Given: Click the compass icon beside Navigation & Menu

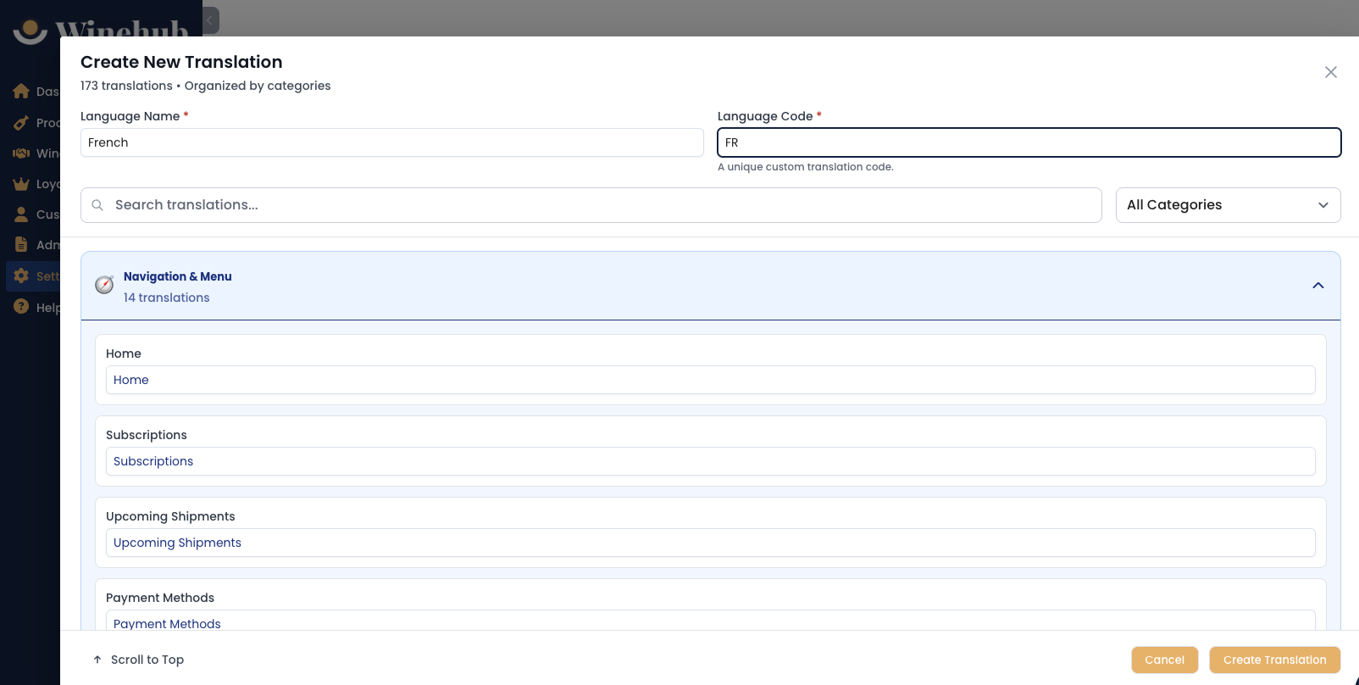Looking at the screenshot, I should pos(104,285).
